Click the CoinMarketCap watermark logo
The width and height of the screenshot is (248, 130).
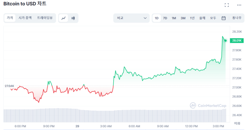(x=208, y=106)
